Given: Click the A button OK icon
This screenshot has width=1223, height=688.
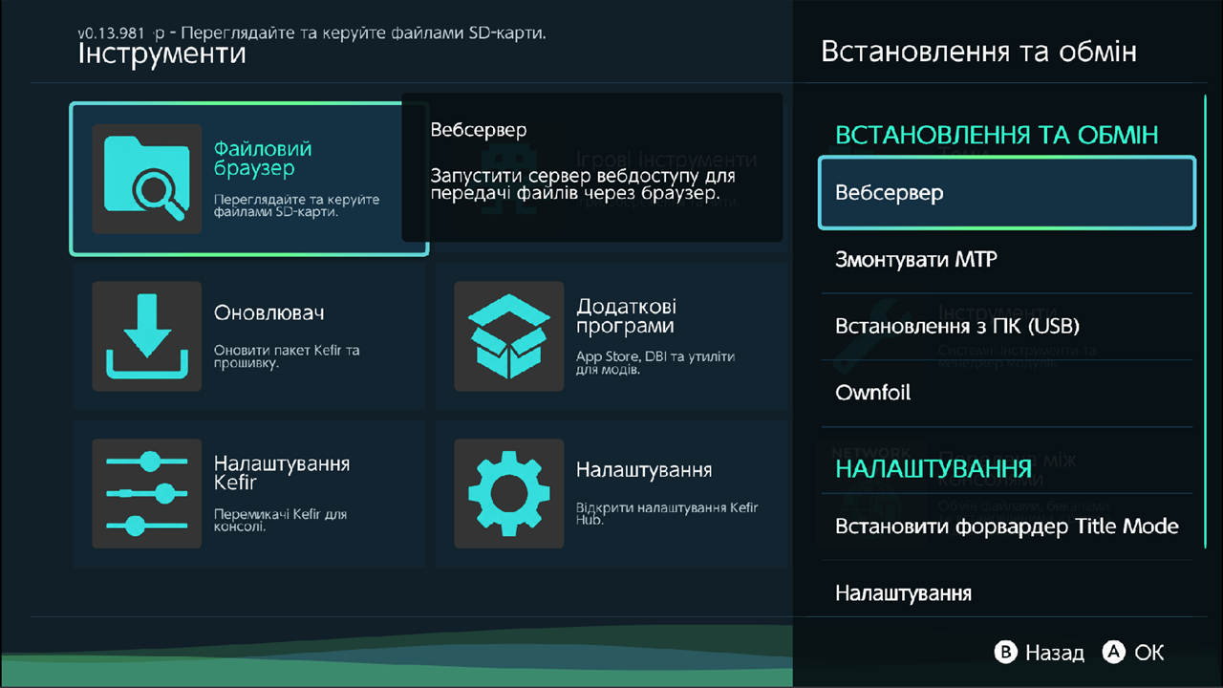Looking at the screenshot, I should [1114, 653].
